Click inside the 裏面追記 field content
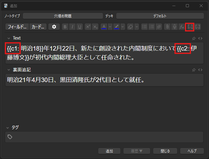The width and height of the screenshot is (209, 159). click(104, 80)
